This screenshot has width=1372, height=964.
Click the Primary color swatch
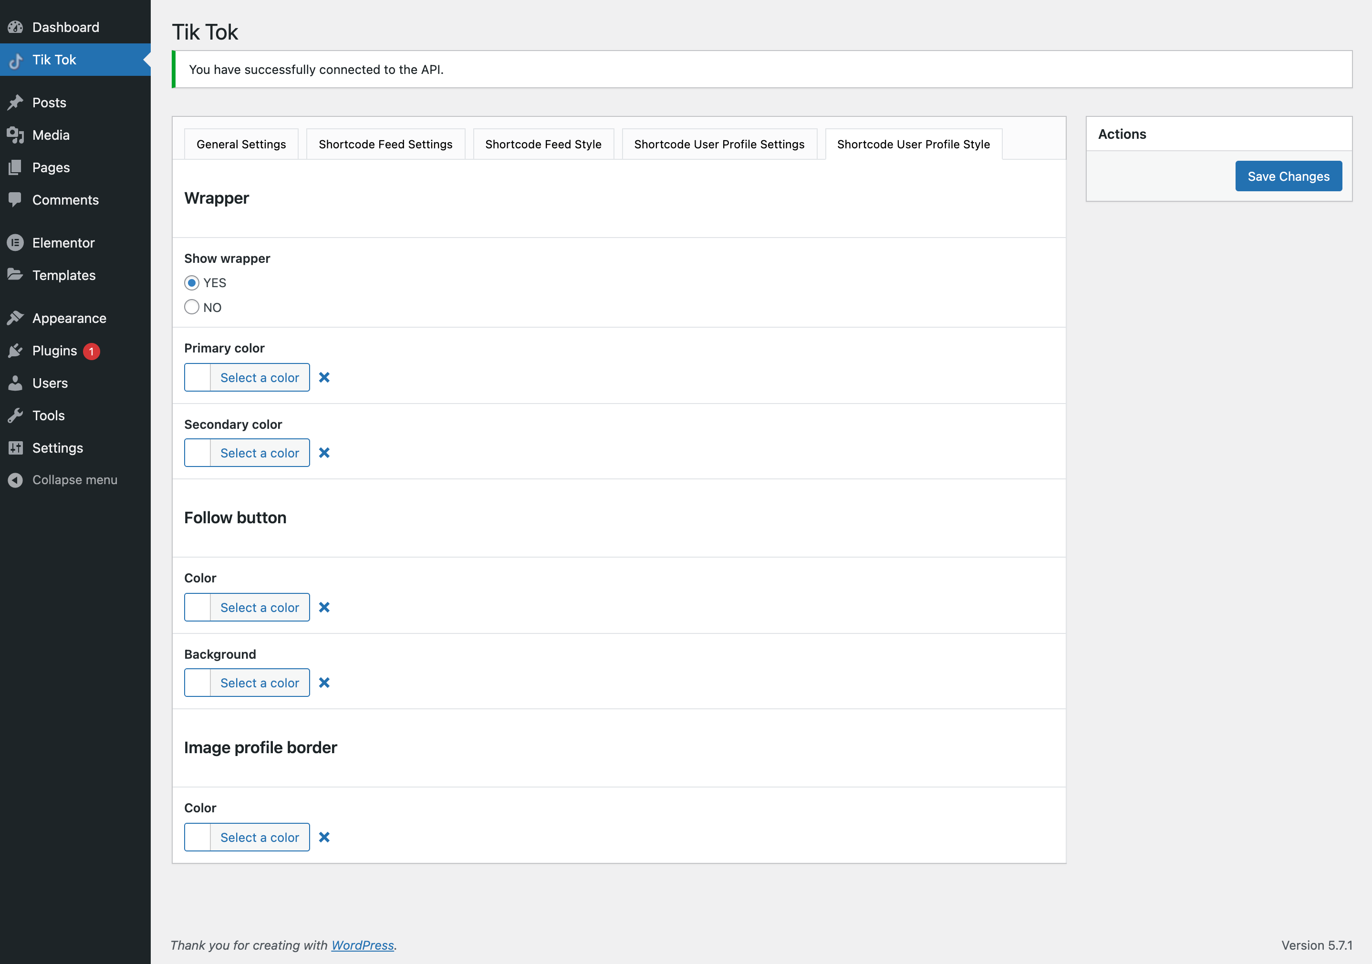(198, 377)
